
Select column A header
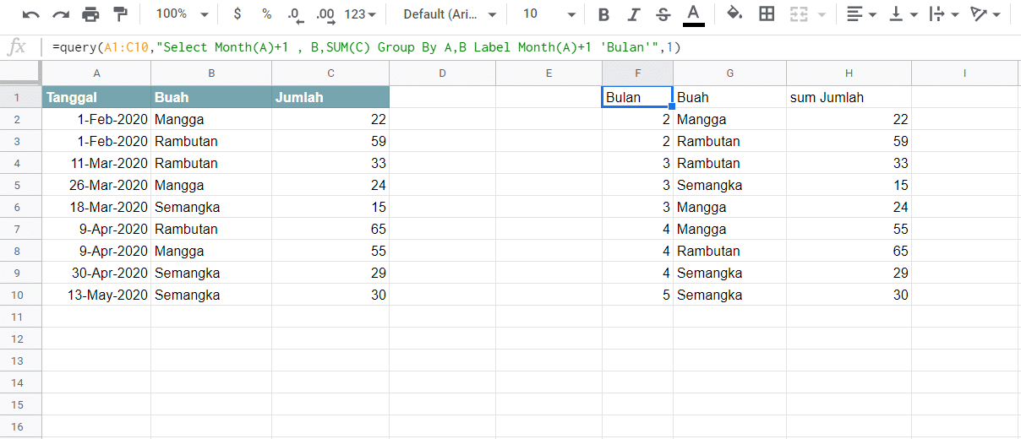coord(96,73)
